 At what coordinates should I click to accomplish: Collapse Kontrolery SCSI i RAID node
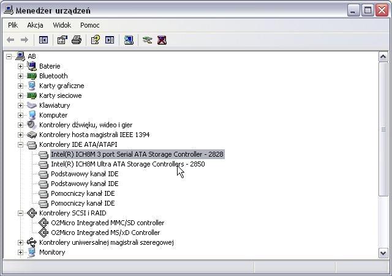pyautogui.click(x=20, y=213)
